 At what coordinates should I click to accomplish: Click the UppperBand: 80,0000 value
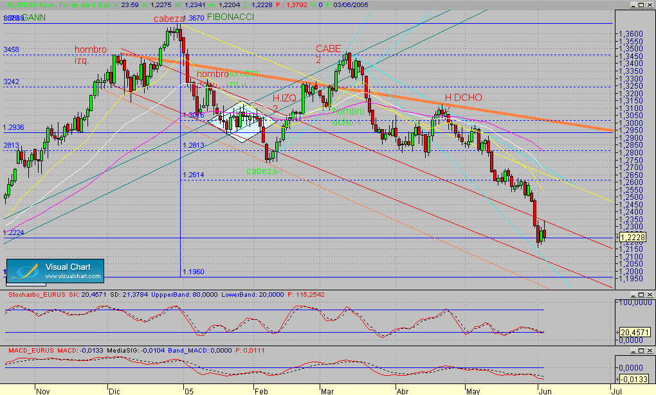(185, 295)
